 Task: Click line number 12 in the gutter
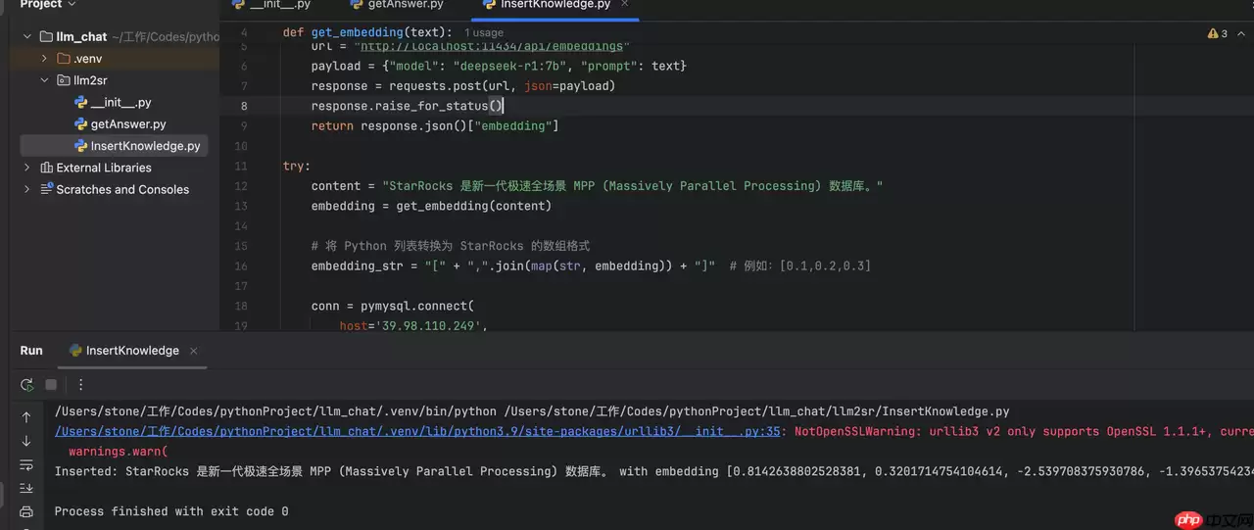click(241, 186)
